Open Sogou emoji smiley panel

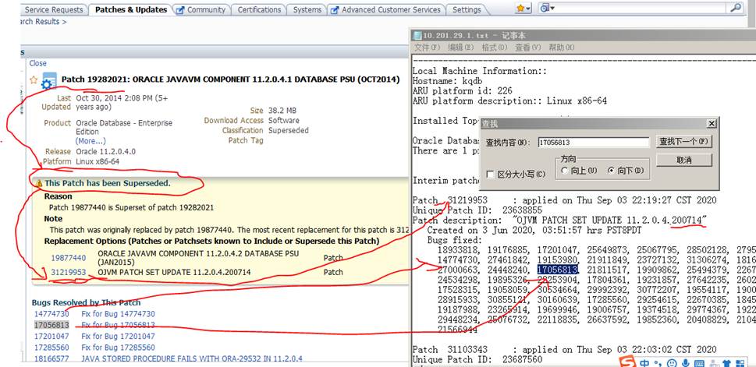tap(672, 363)
